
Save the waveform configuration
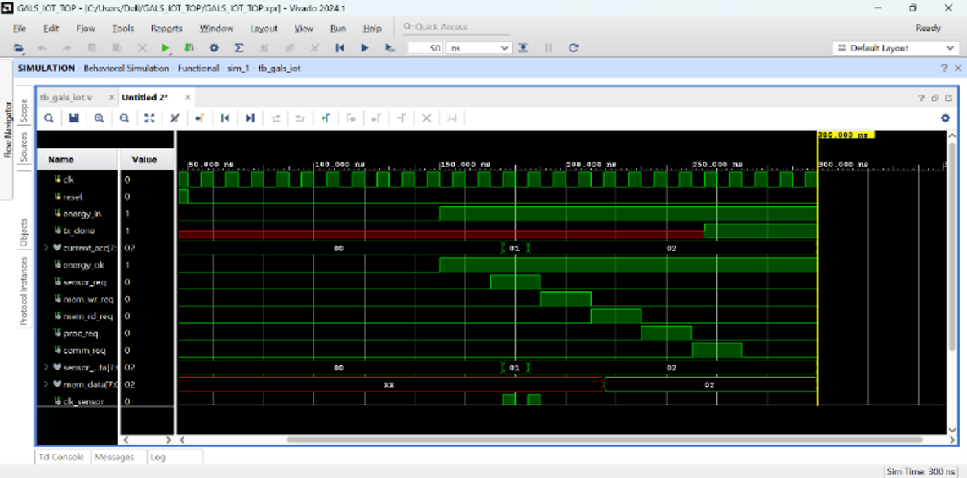click(74, 117)
